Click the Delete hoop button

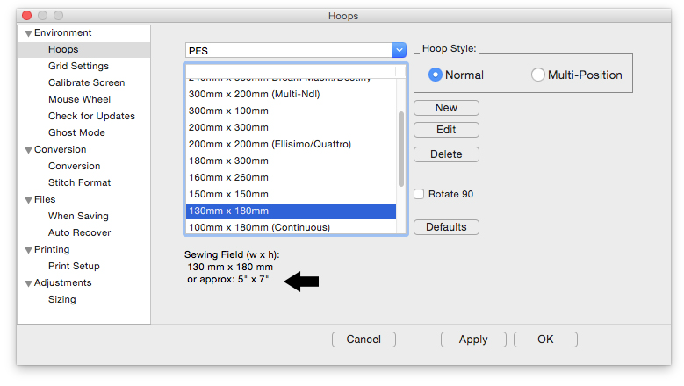pos(446,154)
